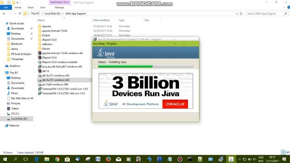Viewport: 290px width, 163px height.
Task: Launch Microsoft Edge from taskbar
Action: 36,159
